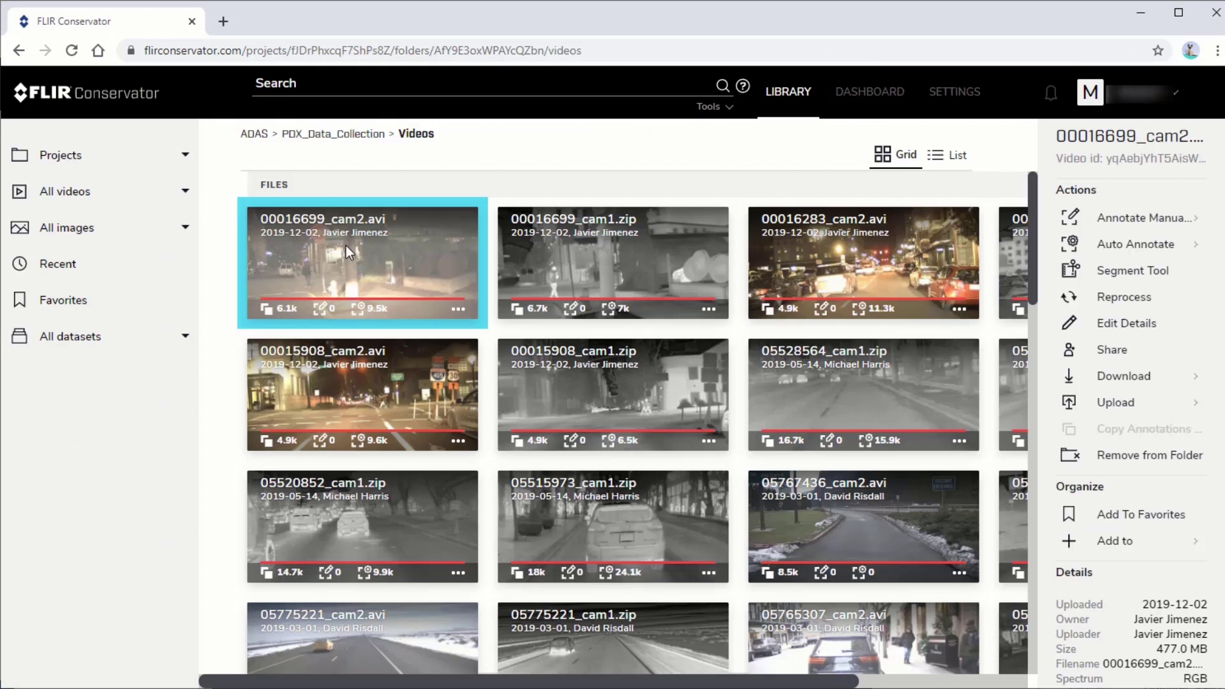Select the Reprocess tool icon

tap(1069, 296)
